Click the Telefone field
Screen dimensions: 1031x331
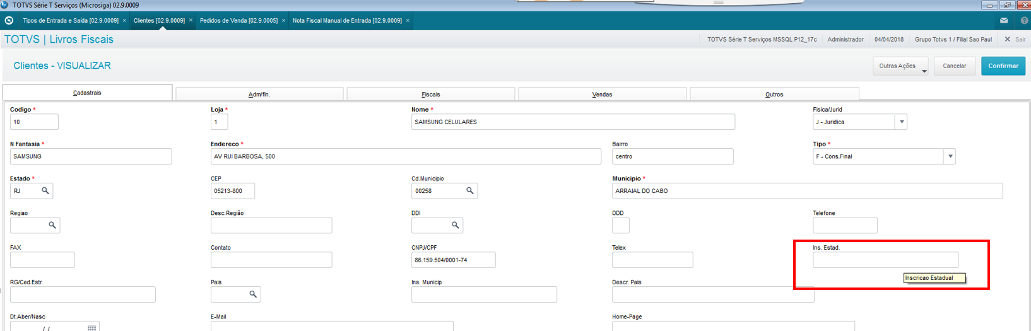click(x=845, y=225)
